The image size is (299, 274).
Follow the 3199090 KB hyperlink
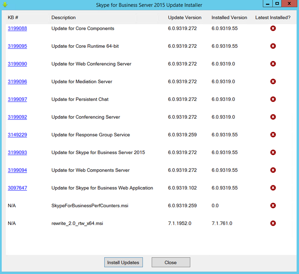[17, 64]
